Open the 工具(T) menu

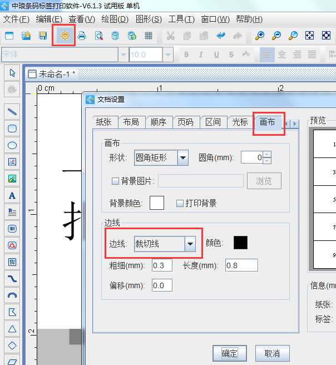pyautogui.click(x=181, y=19)
